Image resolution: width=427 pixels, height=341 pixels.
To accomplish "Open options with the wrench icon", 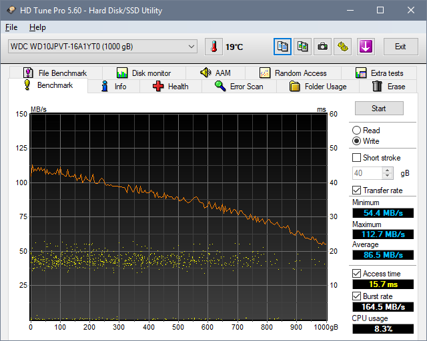I will (343, 47).
